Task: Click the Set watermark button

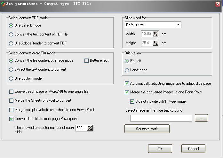Action: tap(147, 129)
